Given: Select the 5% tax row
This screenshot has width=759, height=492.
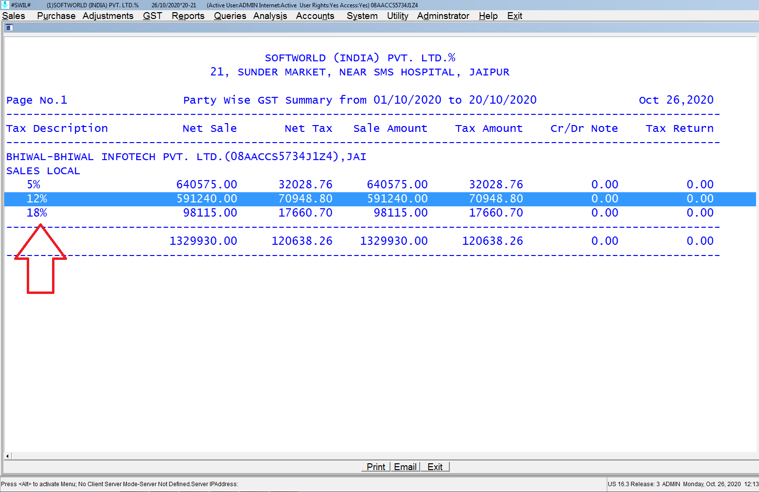Looking at the screenshot, I should [x=380, y=184].
